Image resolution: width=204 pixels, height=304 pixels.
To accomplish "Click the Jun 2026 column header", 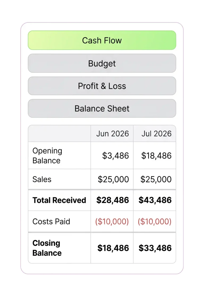I will [112, 134].
